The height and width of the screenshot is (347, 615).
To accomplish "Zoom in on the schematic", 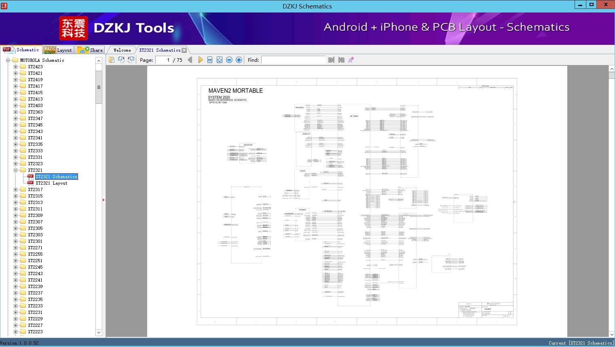I will (x=239, y=60).
